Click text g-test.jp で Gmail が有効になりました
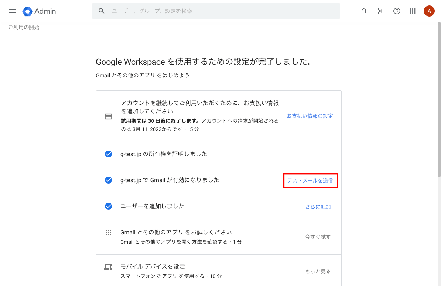Viewport: 441px width, 286px height. click(170, 180)
